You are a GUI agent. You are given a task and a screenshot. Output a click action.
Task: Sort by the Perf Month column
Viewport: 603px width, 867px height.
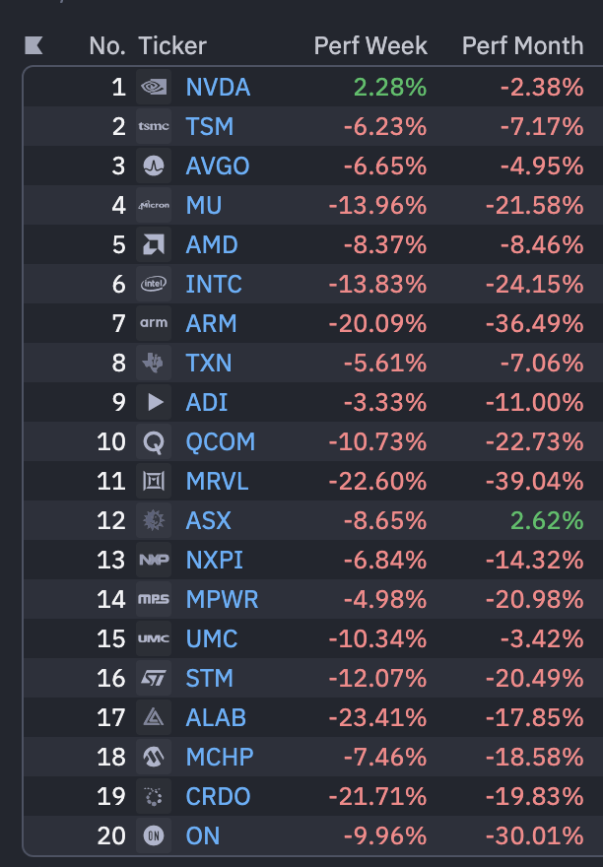pos(522,46)
